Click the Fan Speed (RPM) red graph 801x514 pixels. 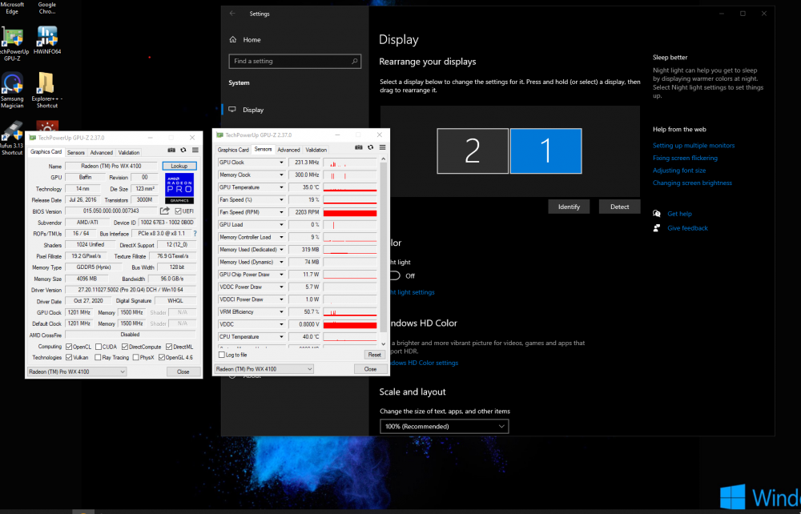click(350, 212)
